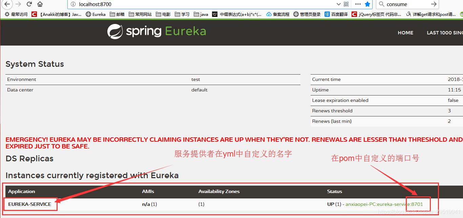Click the 'Application' column header
Viewport: 463px width, 218px height.
pyautogui.click(x=21, y=191)
